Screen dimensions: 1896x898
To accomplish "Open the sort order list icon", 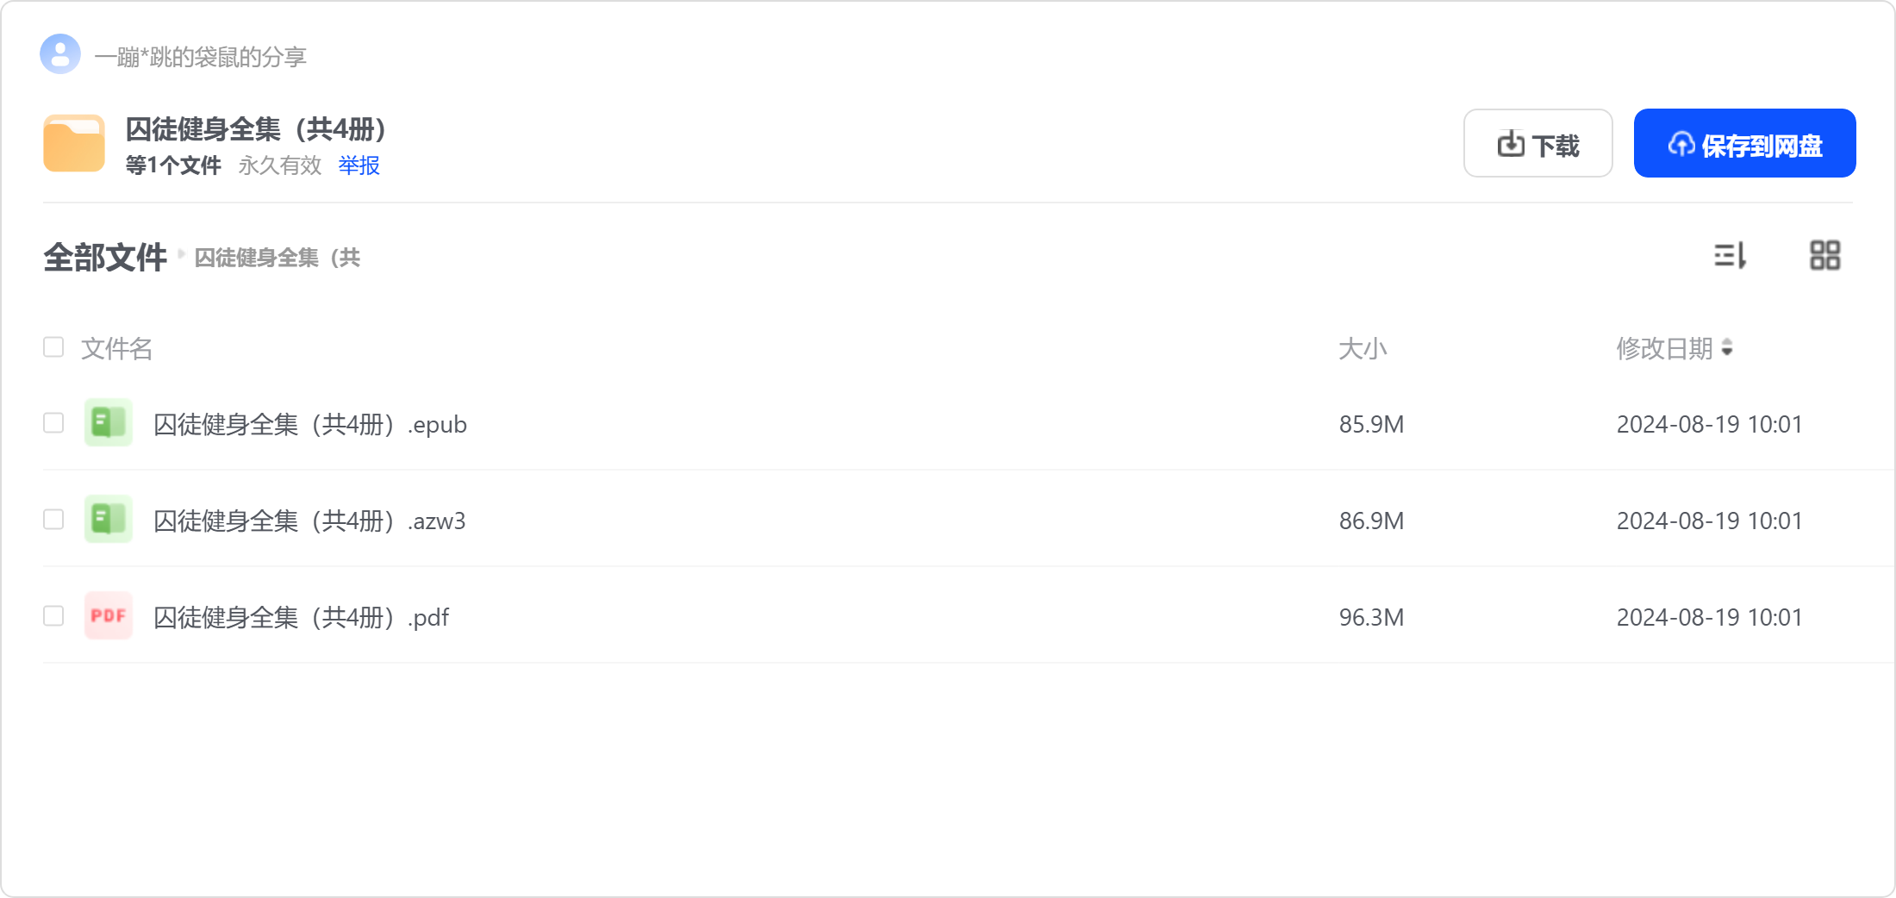I will [1730, 255].
